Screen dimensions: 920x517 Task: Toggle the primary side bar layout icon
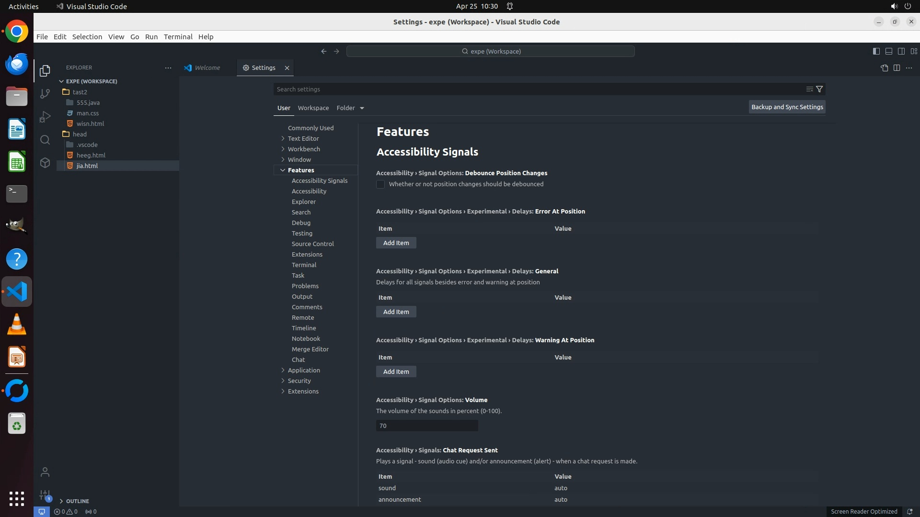pos(876,51)
